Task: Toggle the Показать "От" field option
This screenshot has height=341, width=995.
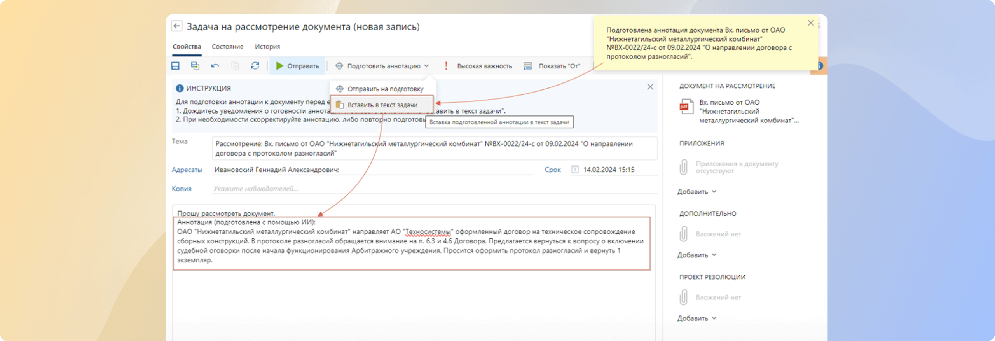Action: tap(552, 66)
